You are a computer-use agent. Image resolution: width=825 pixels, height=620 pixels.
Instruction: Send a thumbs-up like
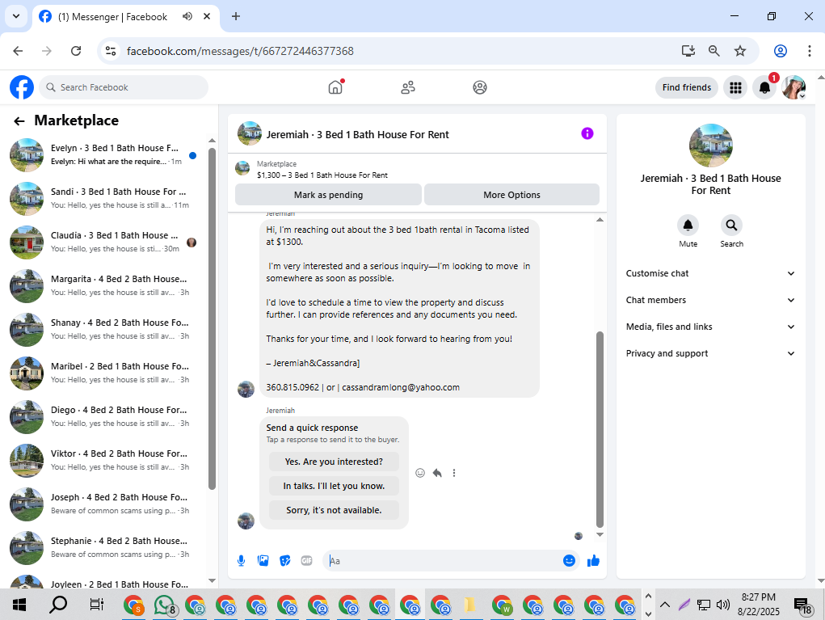(593, 561)
